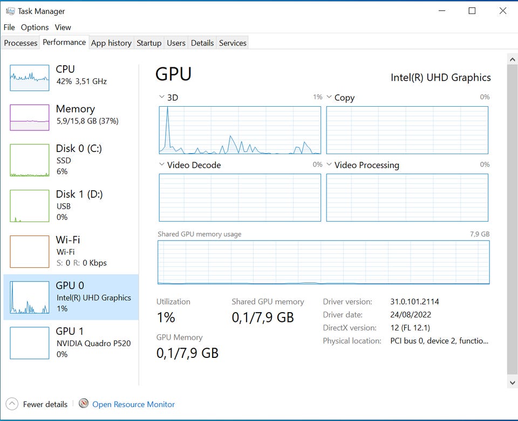The width and height of the screenshot is (518, 421).
Task: Open Disk 0 (C:) performance graph
Action: click(29, 160)
